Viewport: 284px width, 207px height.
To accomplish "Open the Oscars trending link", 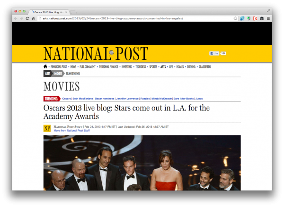I will point(66,99).
